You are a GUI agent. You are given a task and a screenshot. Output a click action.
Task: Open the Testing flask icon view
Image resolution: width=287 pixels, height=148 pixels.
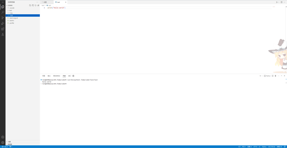pos(3,34)
